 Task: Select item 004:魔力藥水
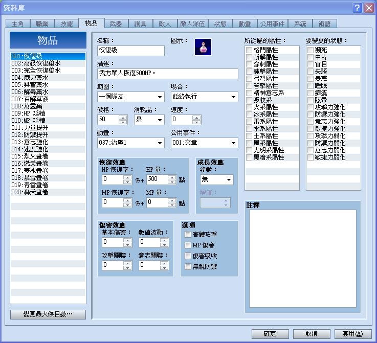click(x=48, y=78)
